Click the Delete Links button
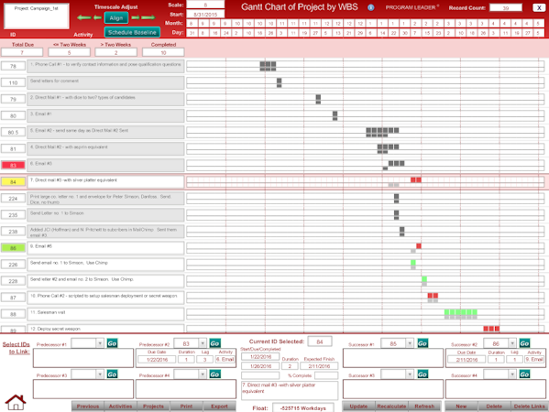Viewport: 549px width, 412px height. [x=530, y=407]
